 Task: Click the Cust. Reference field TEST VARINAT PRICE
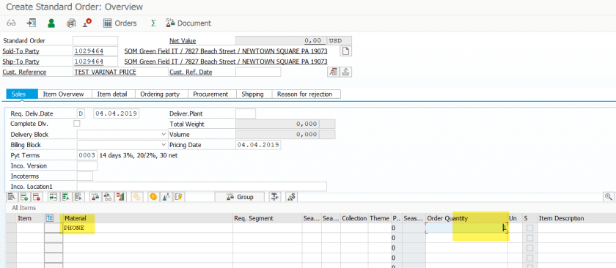point(120,72)
